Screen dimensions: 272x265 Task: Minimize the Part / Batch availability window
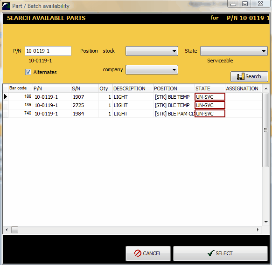pos(233,4)
